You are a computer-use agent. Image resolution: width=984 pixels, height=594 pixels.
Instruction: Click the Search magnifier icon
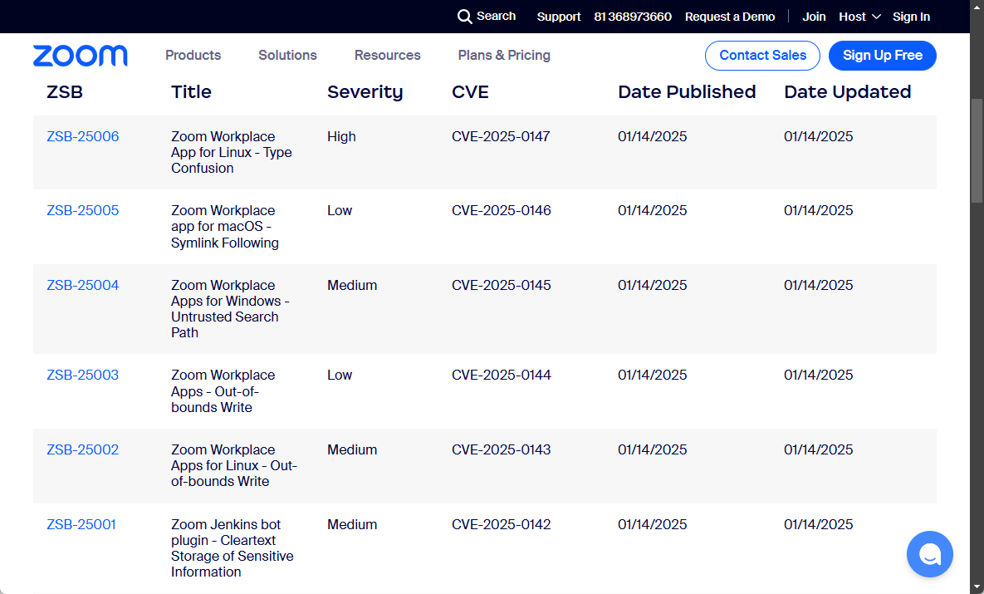[x=464, y=17]
